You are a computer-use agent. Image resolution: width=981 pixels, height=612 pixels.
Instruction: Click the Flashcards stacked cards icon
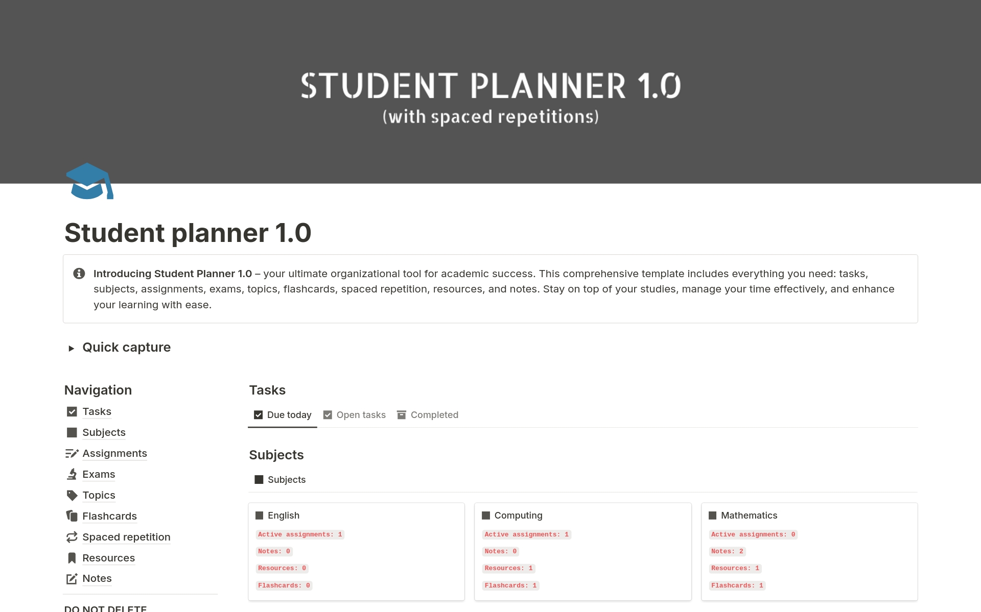click(72, 516)
